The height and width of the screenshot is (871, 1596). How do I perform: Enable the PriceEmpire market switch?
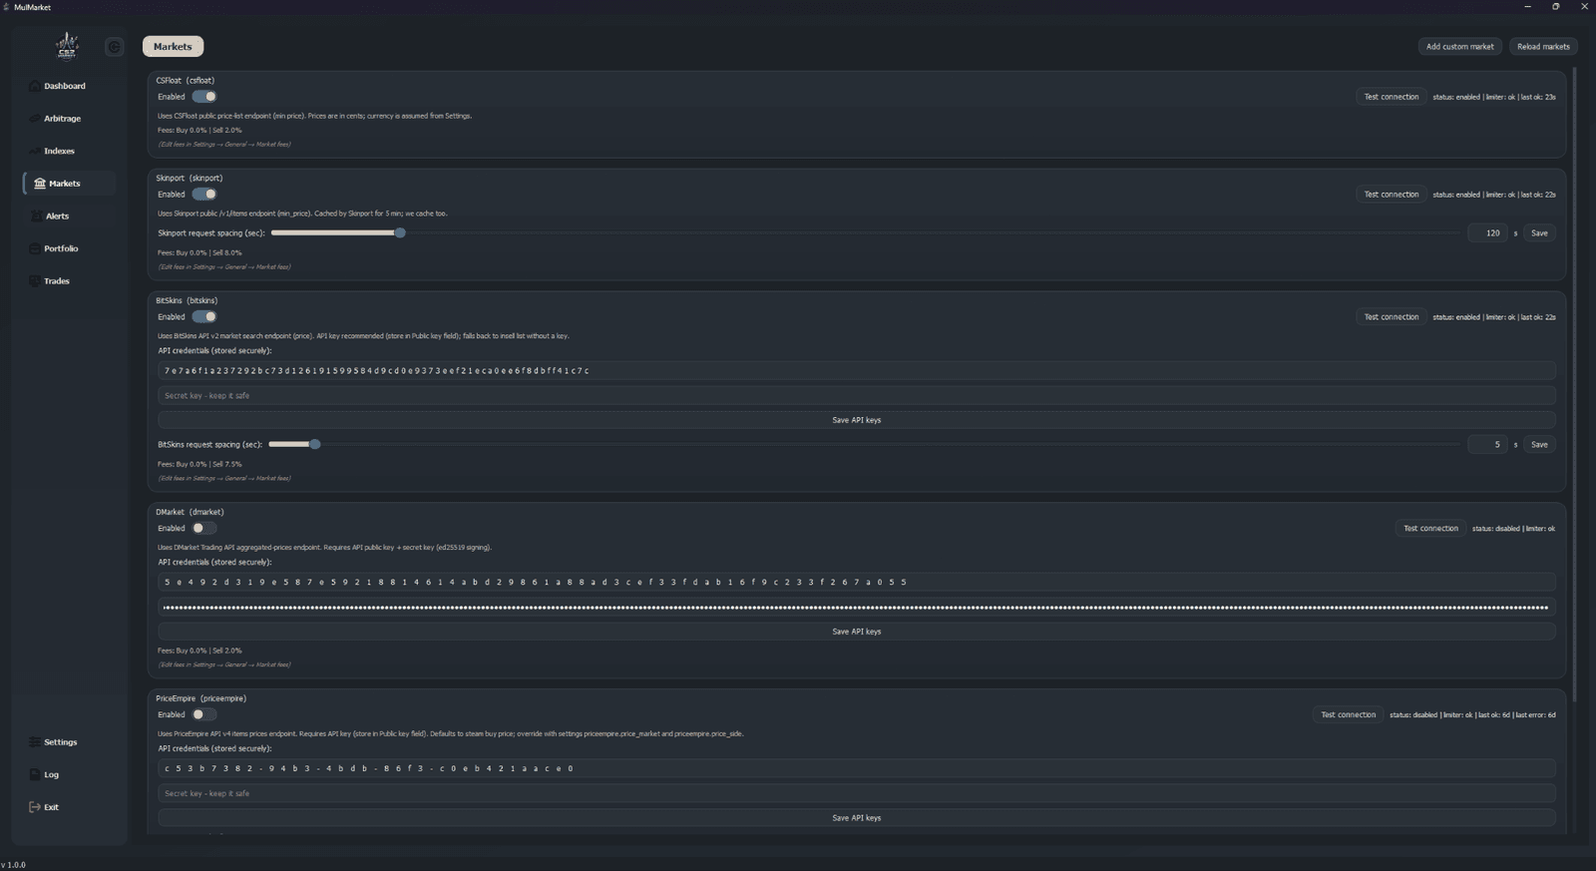[x=204, y=715]
